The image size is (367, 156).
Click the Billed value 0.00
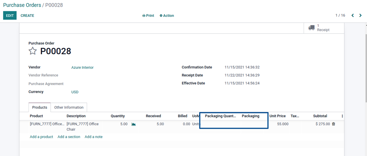click(187, 124)
